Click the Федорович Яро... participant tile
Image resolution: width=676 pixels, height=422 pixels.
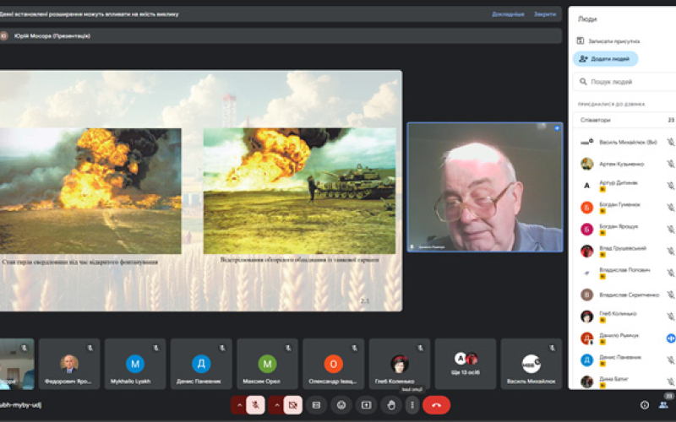click(69, 364)
